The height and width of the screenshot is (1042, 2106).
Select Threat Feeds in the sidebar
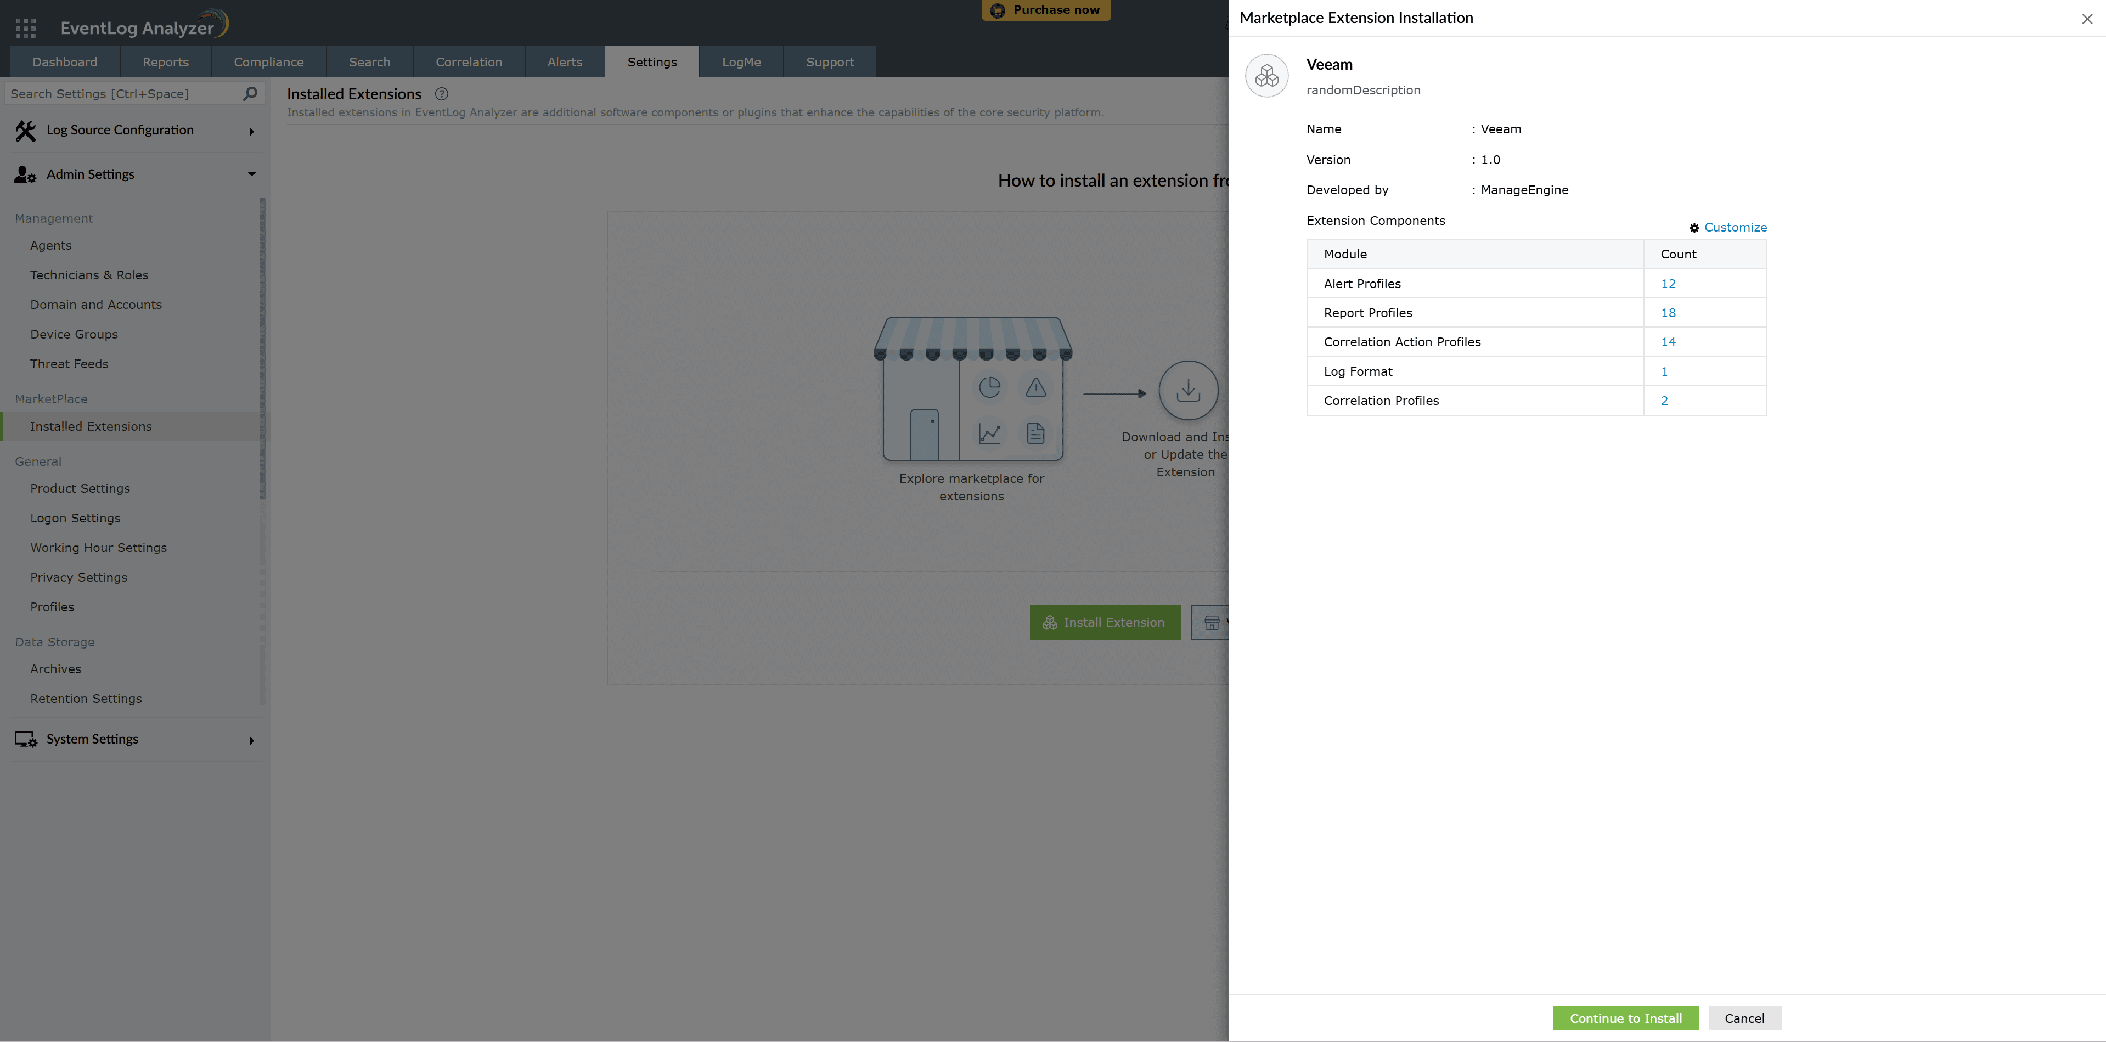pyautogui.click(x=70, y=364)
